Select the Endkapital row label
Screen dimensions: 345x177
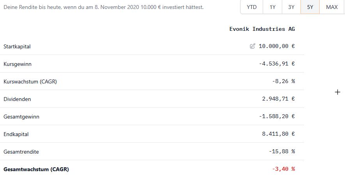[16, 134]
